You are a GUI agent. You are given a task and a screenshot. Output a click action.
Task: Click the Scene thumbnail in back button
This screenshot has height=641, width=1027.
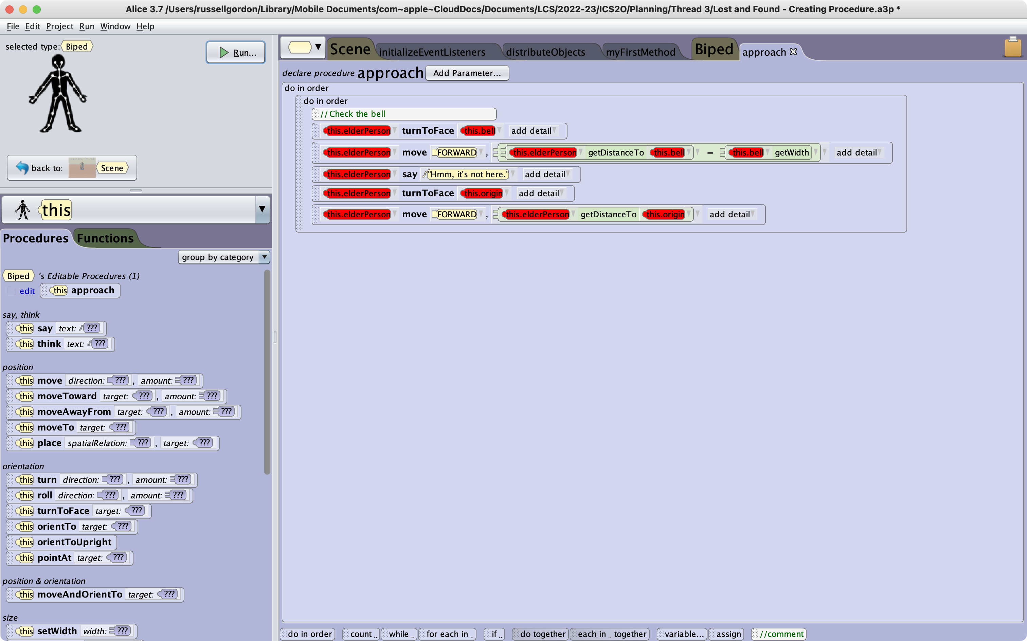(x=82, y=167)
